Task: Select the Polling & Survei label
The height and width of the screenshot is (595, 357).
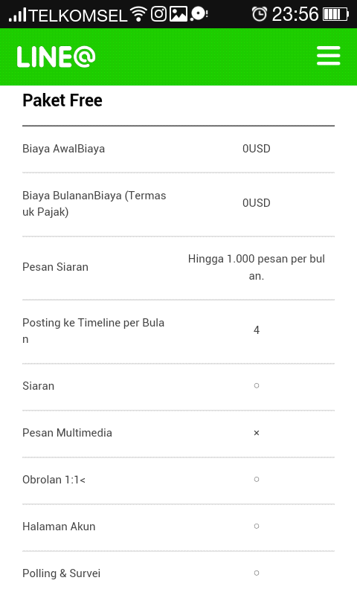Action: pyautogui.click(x=62, y=573)
